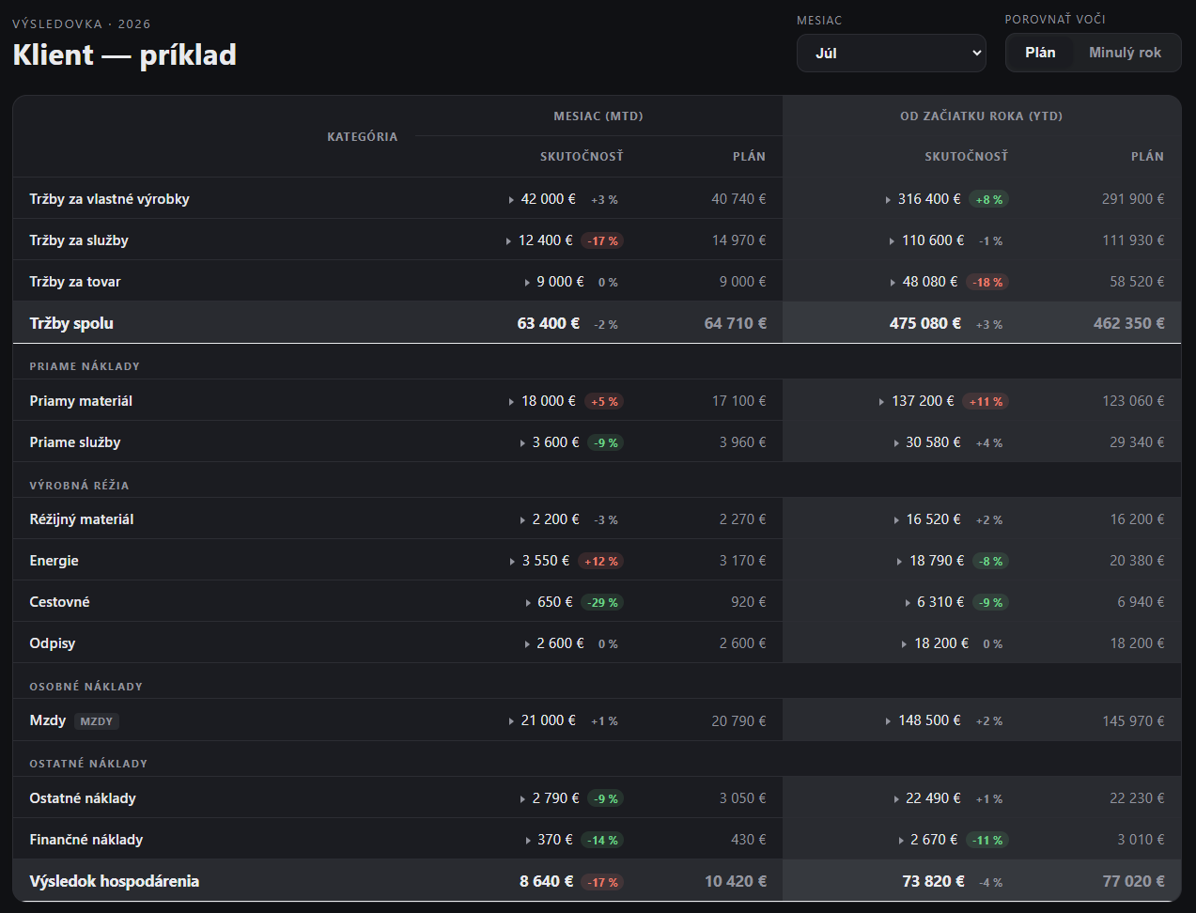Click the PRIAME NÁKLADY section heading
Image resolution: width=1196 pixels, height=913 pixels.
85,366
